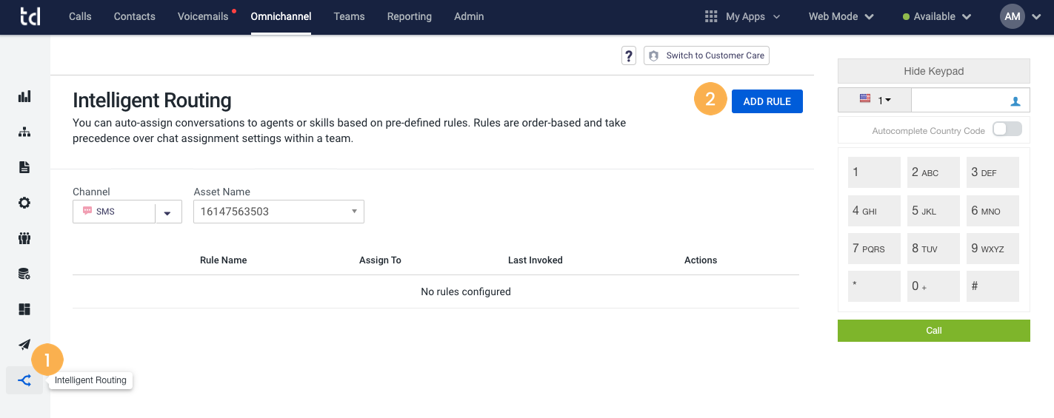Click the Rule Name column header
Viewport: 1054px width, 418px height.
click(224, 260)
